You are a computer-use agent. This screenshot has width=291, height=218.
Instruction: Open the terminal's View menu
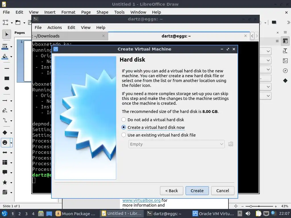tap(86, 28)
